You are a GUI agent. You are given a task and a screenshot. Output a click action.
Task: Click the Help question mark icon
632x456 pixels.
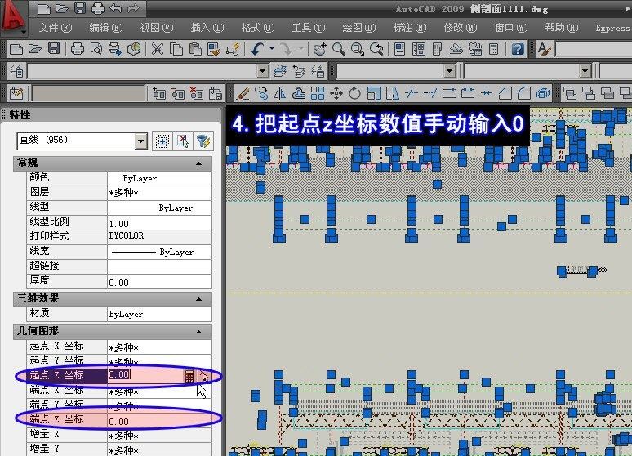(x=518, y=49)
